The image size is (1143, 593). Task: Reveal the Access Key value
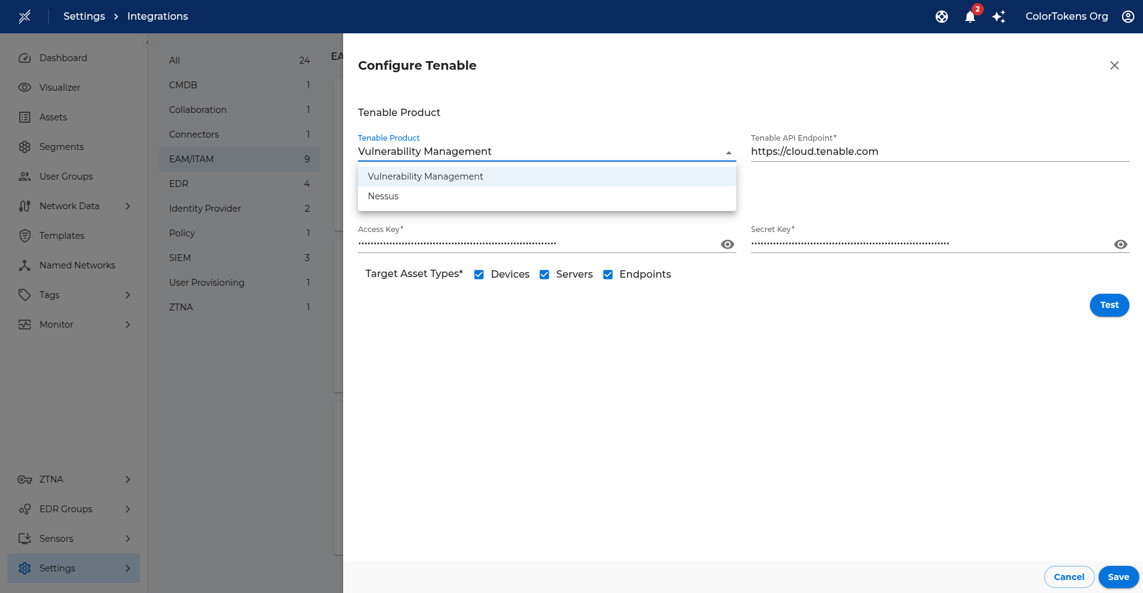(728, 244)
